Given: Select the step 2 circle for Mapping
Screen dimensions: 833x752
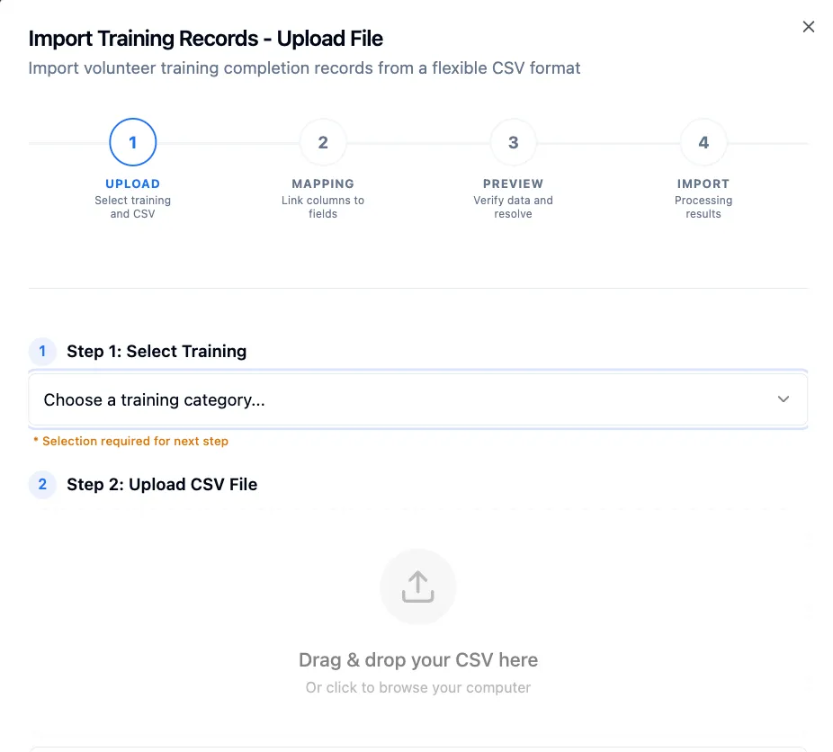Looking at the screenshot, I should [323, 143].
